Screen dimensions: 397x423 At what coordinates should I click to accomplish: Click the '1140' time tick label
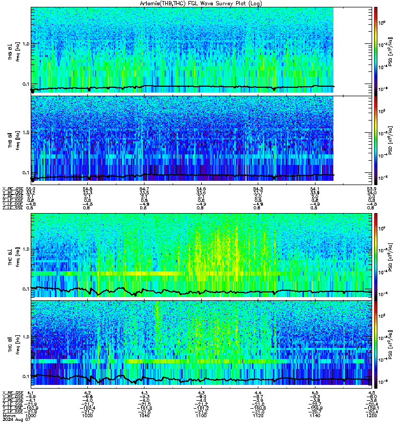tap(314, 416)
